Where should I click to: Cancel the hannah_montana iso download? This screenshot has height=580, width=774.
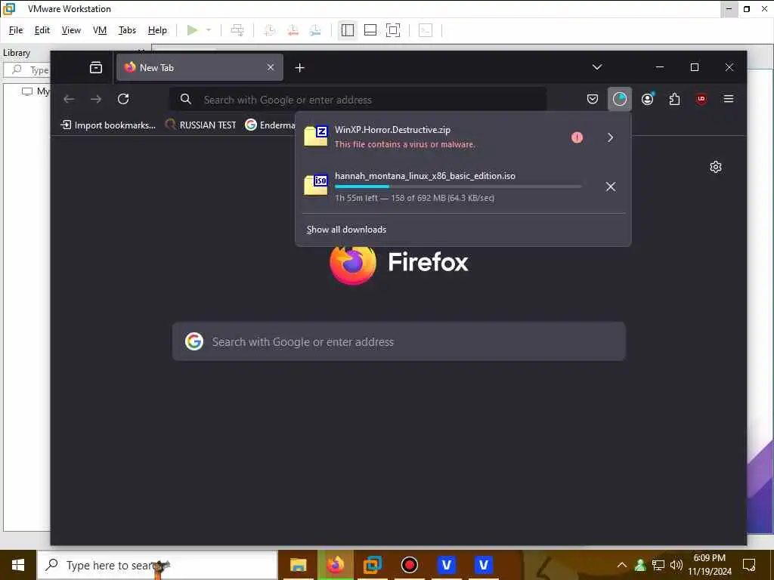pos(611,187)
